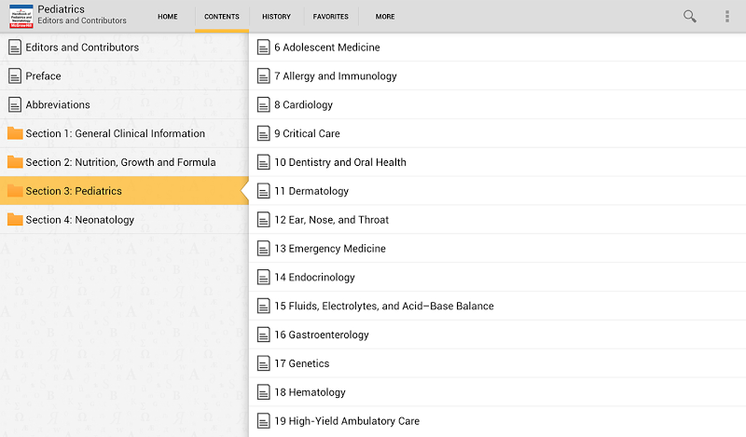The height and width of the screenshot is (437, 746).
Task: Click the document icon beside Preface
Action: click(15, 76)
